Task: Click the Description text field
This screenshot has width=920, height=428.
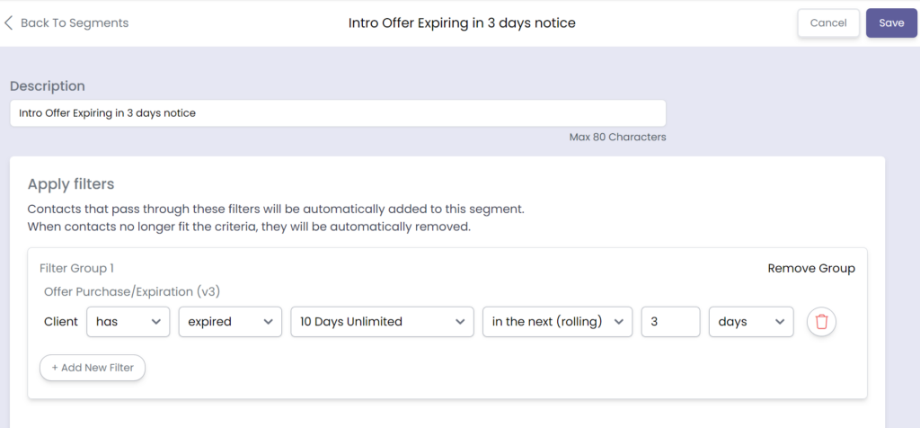Action: [338, 113]
